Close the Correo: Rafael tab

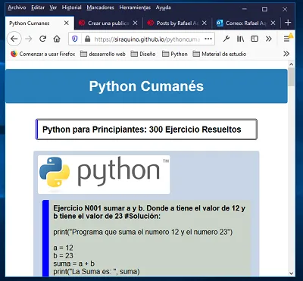click(273, 23)
